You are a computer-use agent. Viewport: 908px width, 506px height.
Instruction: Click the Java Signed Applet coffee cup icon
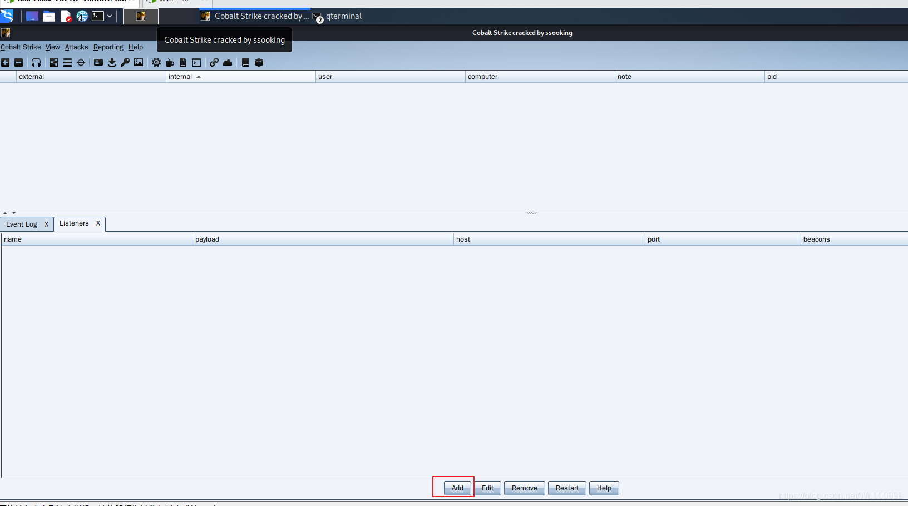tap(170, 63)
